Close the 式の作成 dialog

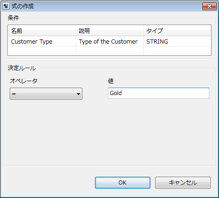pos(209,6)
